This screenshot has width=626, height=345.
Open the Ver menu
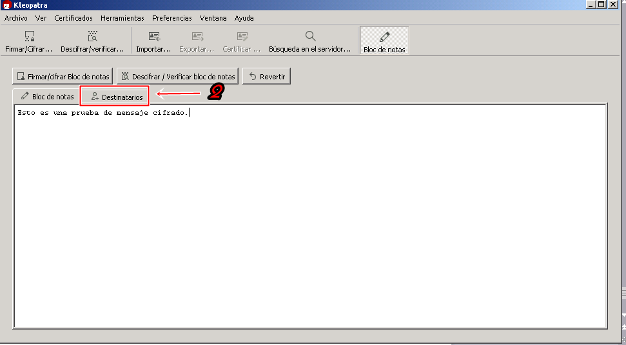pos(41,18)
